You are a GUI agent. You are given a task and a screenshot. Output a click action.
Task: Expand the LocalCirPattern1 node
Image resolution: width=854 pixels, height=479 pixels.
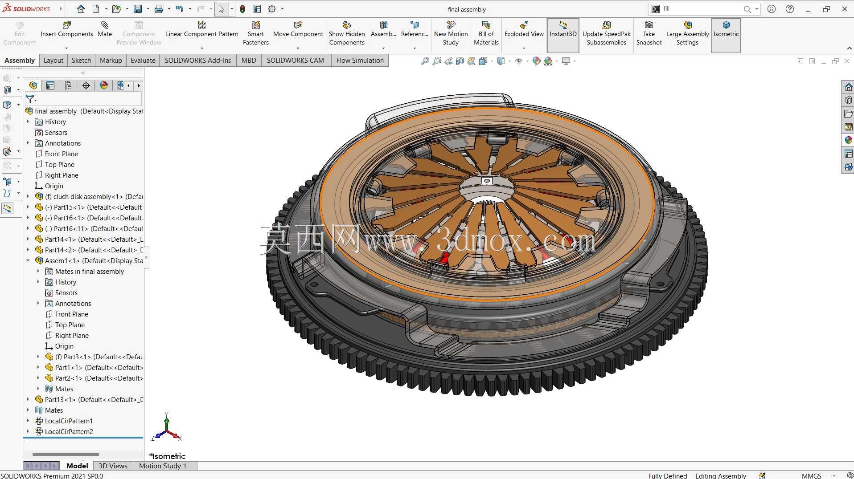28,421
